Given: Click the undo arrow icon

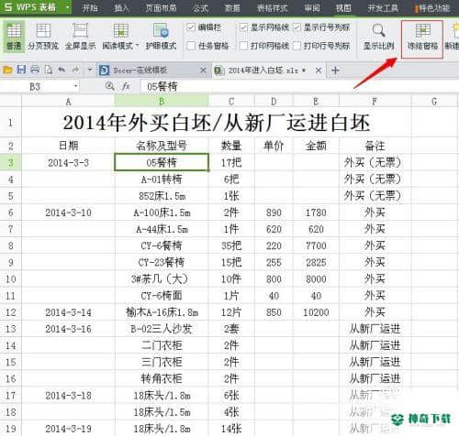Looking at the screenshot, I should pyautogui.click(x=62, y=70).
